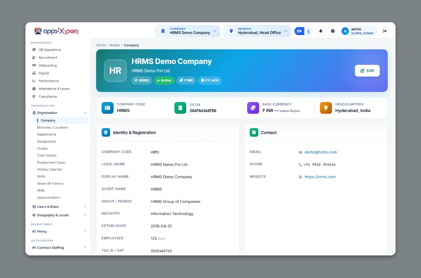421x278 pixels.
Task: Click the Contact section icon
Action: coord(254,132)
